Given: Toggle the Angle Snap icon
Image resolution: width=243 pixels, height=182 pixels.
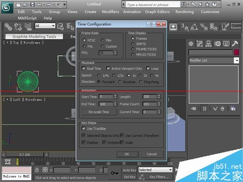Looking at the screenshot, I should [x=194, y=27].
